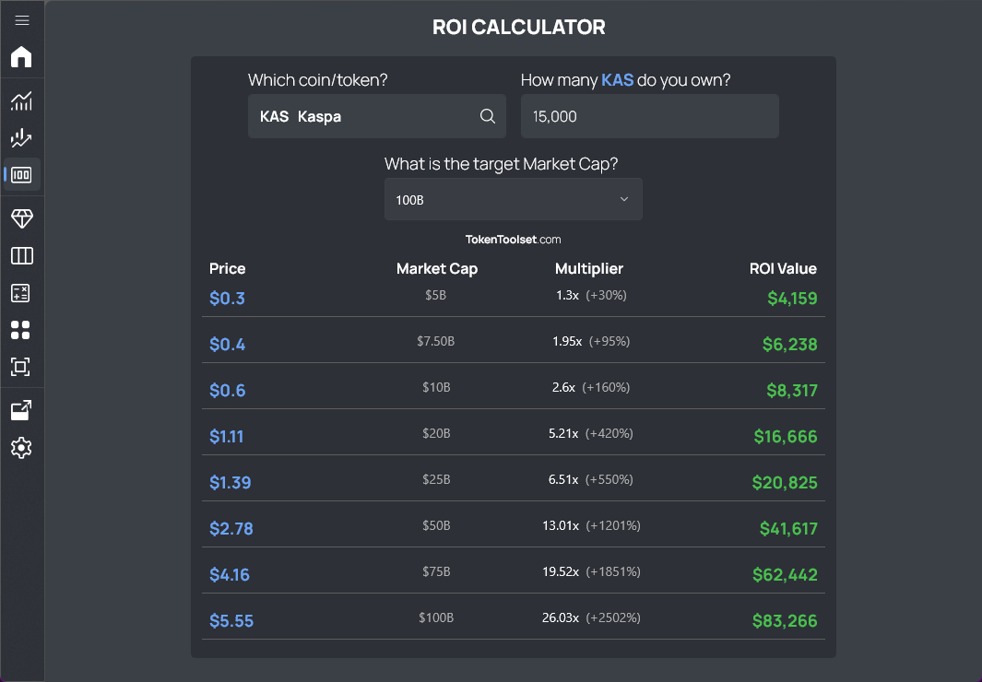Viewport: 982px width, 682px height.
Task: Expand the target Market Cap dropdown
Action: [x=514, y=199]
